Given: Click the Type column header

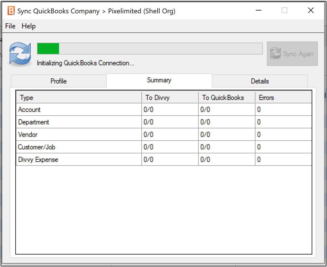Looking at the screenshot, I should pyautogui.click(x=27, y=98).
